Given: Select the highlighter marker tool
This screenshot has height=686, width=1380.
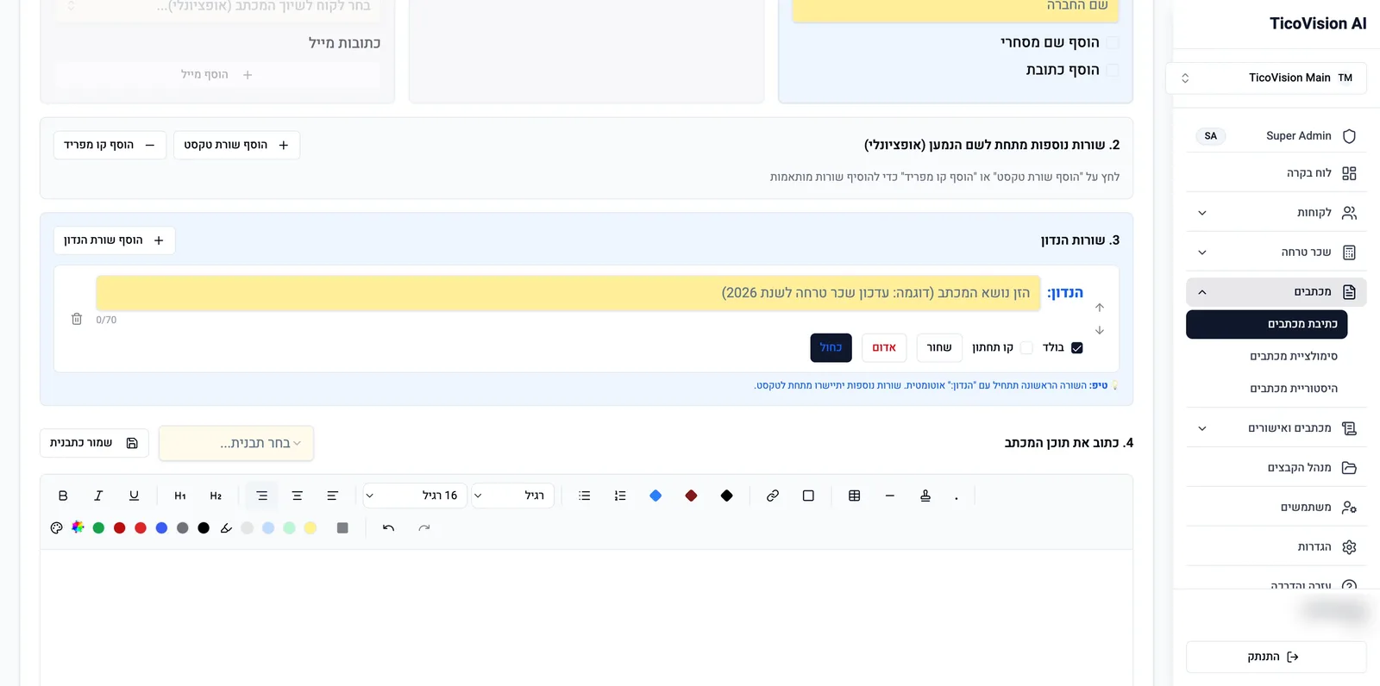Looking at the screenshot, I should pyautogui.click(x=226, y=528).
